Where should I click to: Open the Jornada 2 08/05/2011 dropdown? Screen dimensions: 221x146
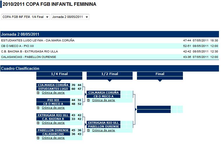(x=70, y=17)
